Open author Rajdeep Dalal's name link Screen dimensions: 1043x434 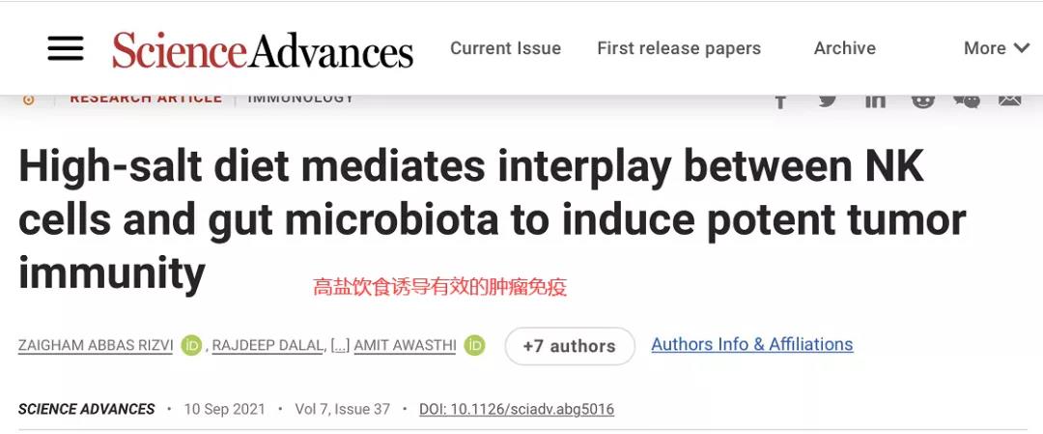click(x=268, y=346)
